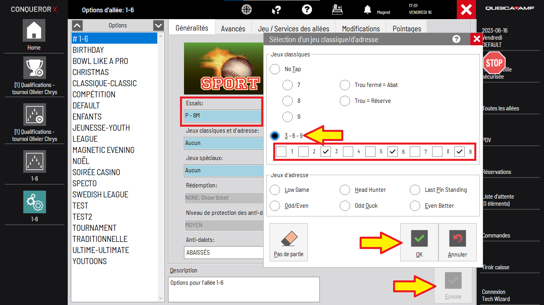The height and width of the screenshot is (305, 544).
Task: Click the eraser Pas de partie button
Action: [289, 242]
